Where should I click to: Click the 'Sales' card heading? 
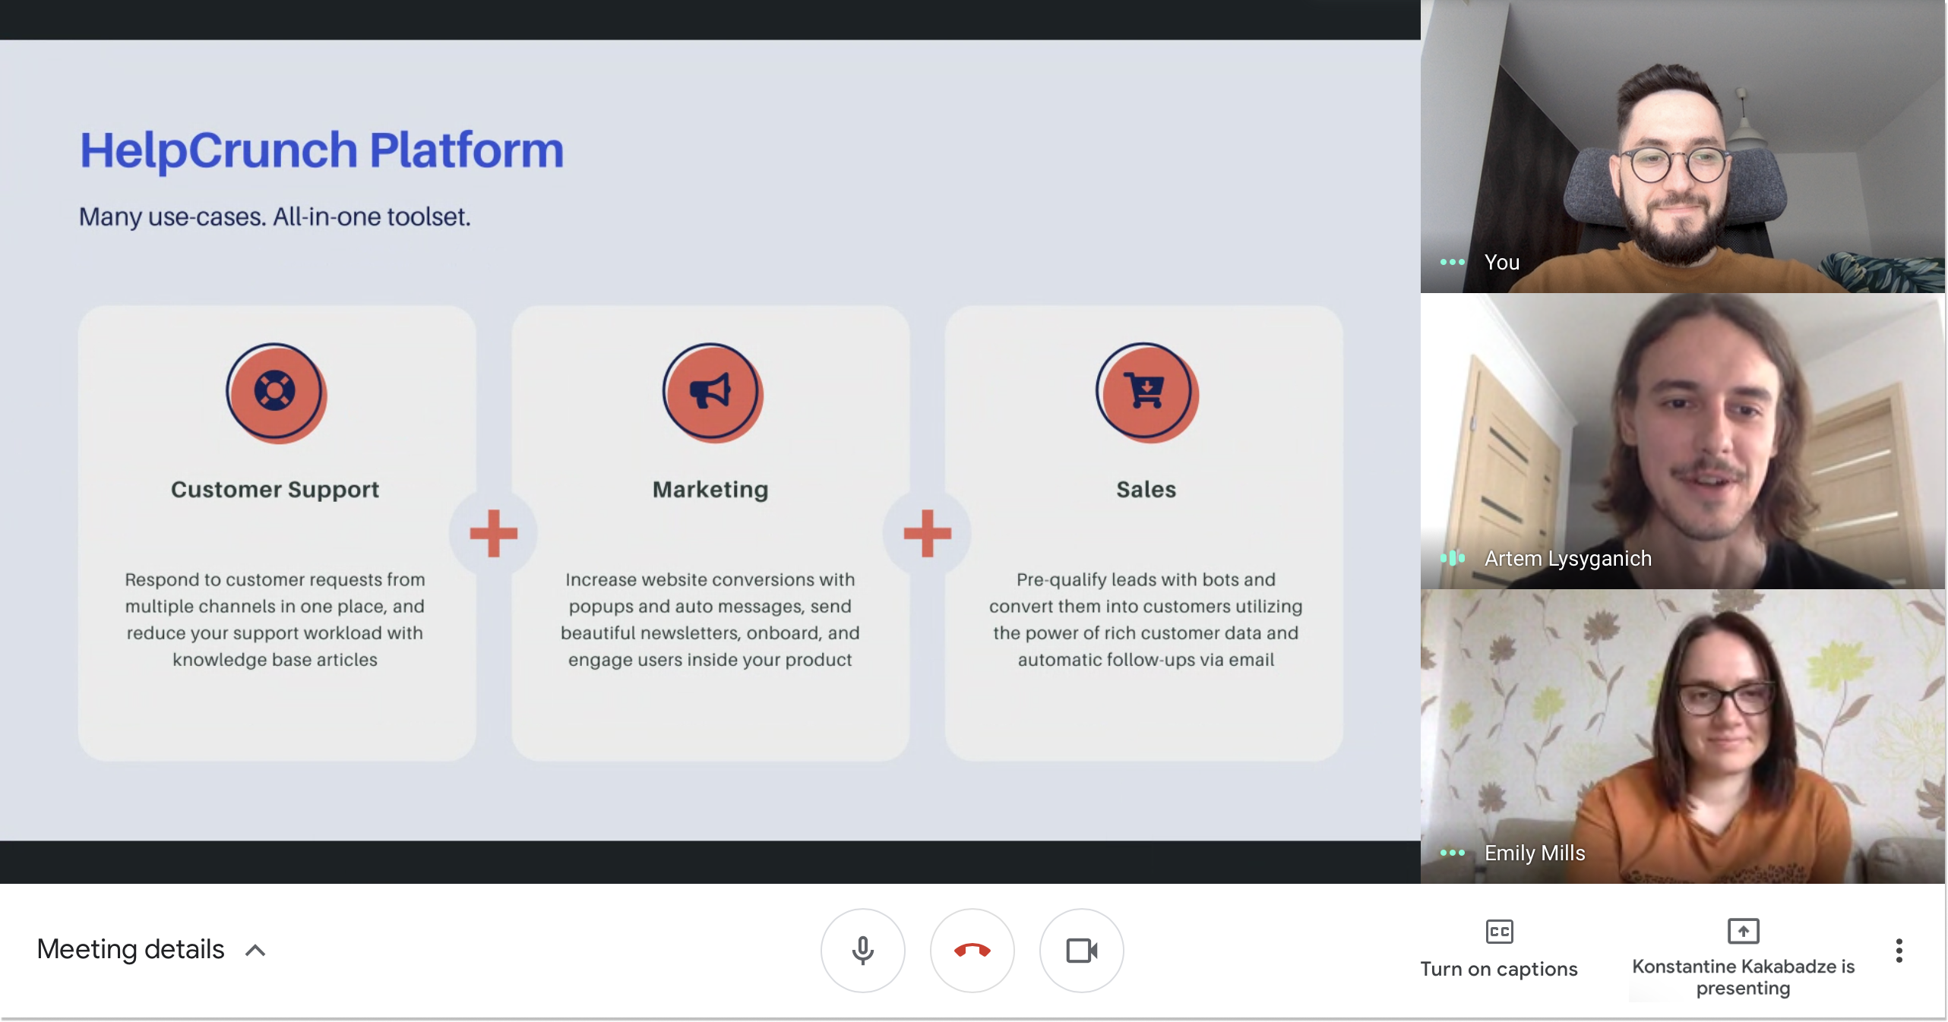click(1146, 489)
